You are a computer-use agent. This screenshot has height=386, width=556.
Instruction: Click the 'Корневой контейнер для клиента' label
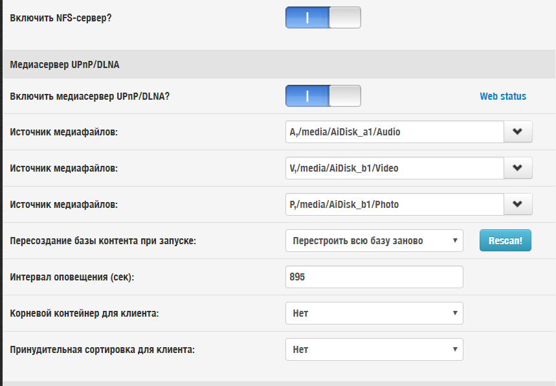(84, 313)
